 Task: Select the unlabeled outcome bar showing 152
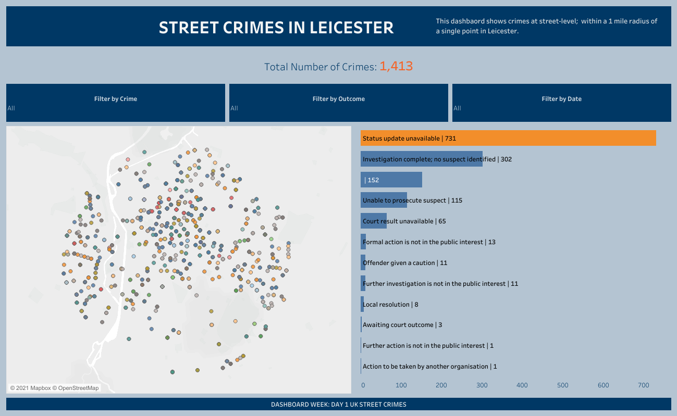391,180
